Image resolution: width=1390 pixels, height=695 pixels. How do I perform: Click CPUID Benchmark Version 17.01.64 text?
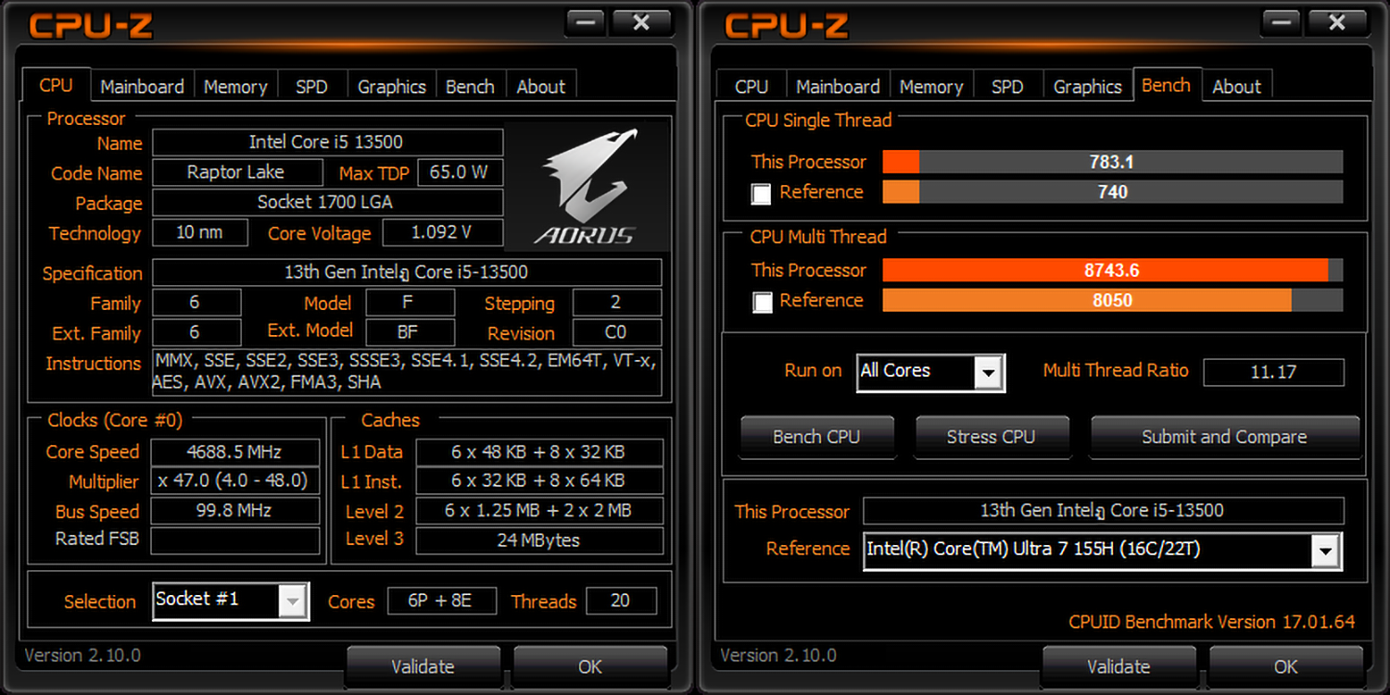tap(1212, 622)
